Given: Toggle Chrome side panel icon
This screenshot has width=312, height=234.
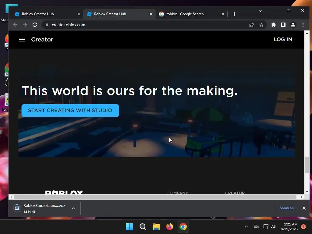Looking at the screenshot, I should point(283,25).
